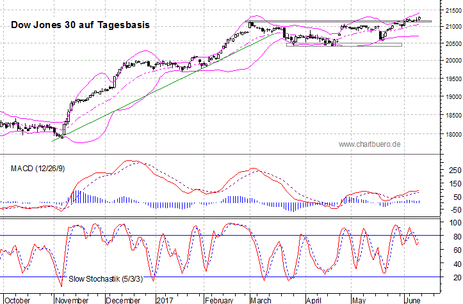The height and width of the screenshot is (304, 463).
Task: Click the stochastic axis value 100
Action: click(455, 223)
